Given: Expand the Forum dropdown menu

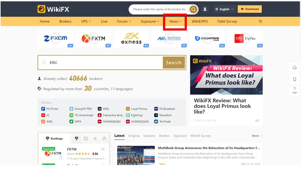Looking at the screenshot, I should 124,22.
